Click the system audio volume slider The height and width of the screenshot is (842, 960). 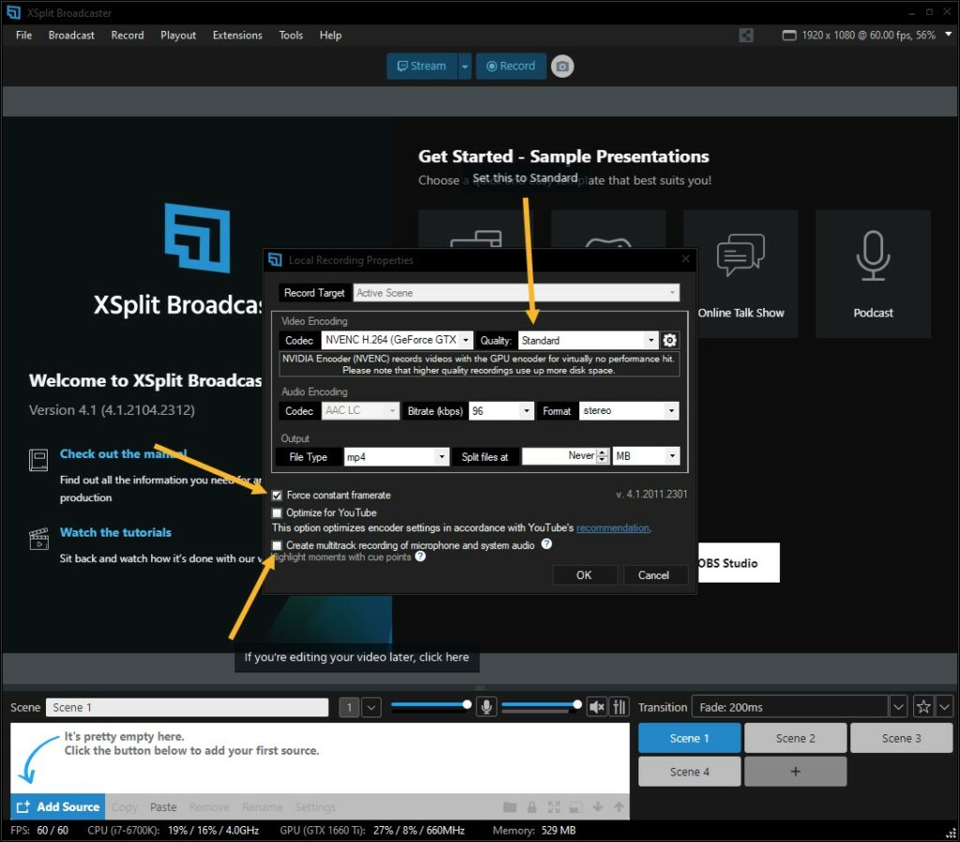pos(541,705)
